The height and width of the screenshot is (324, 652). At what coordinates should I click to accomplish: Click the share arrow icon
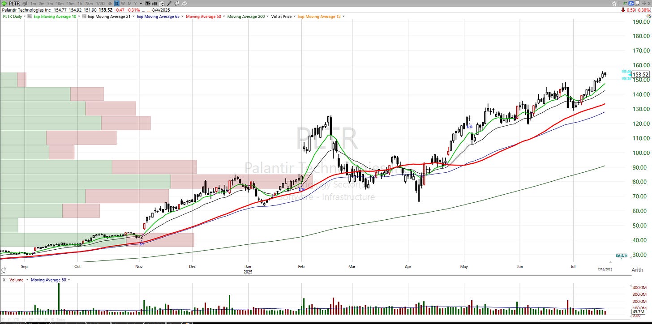[184, 3]
